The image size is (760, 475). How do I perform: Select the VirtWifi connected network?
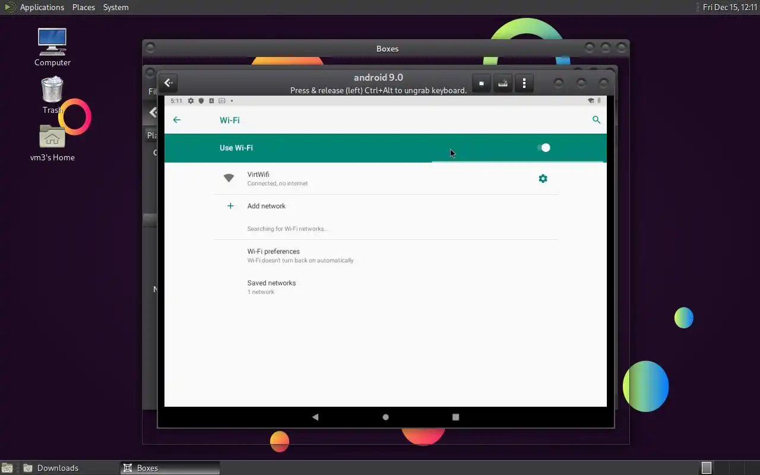(x=386, y=179)
